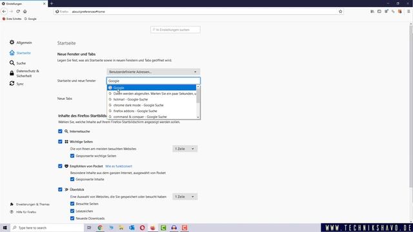
Task: Open the red C app on the taskbar
Action: (x=185, y=227)
